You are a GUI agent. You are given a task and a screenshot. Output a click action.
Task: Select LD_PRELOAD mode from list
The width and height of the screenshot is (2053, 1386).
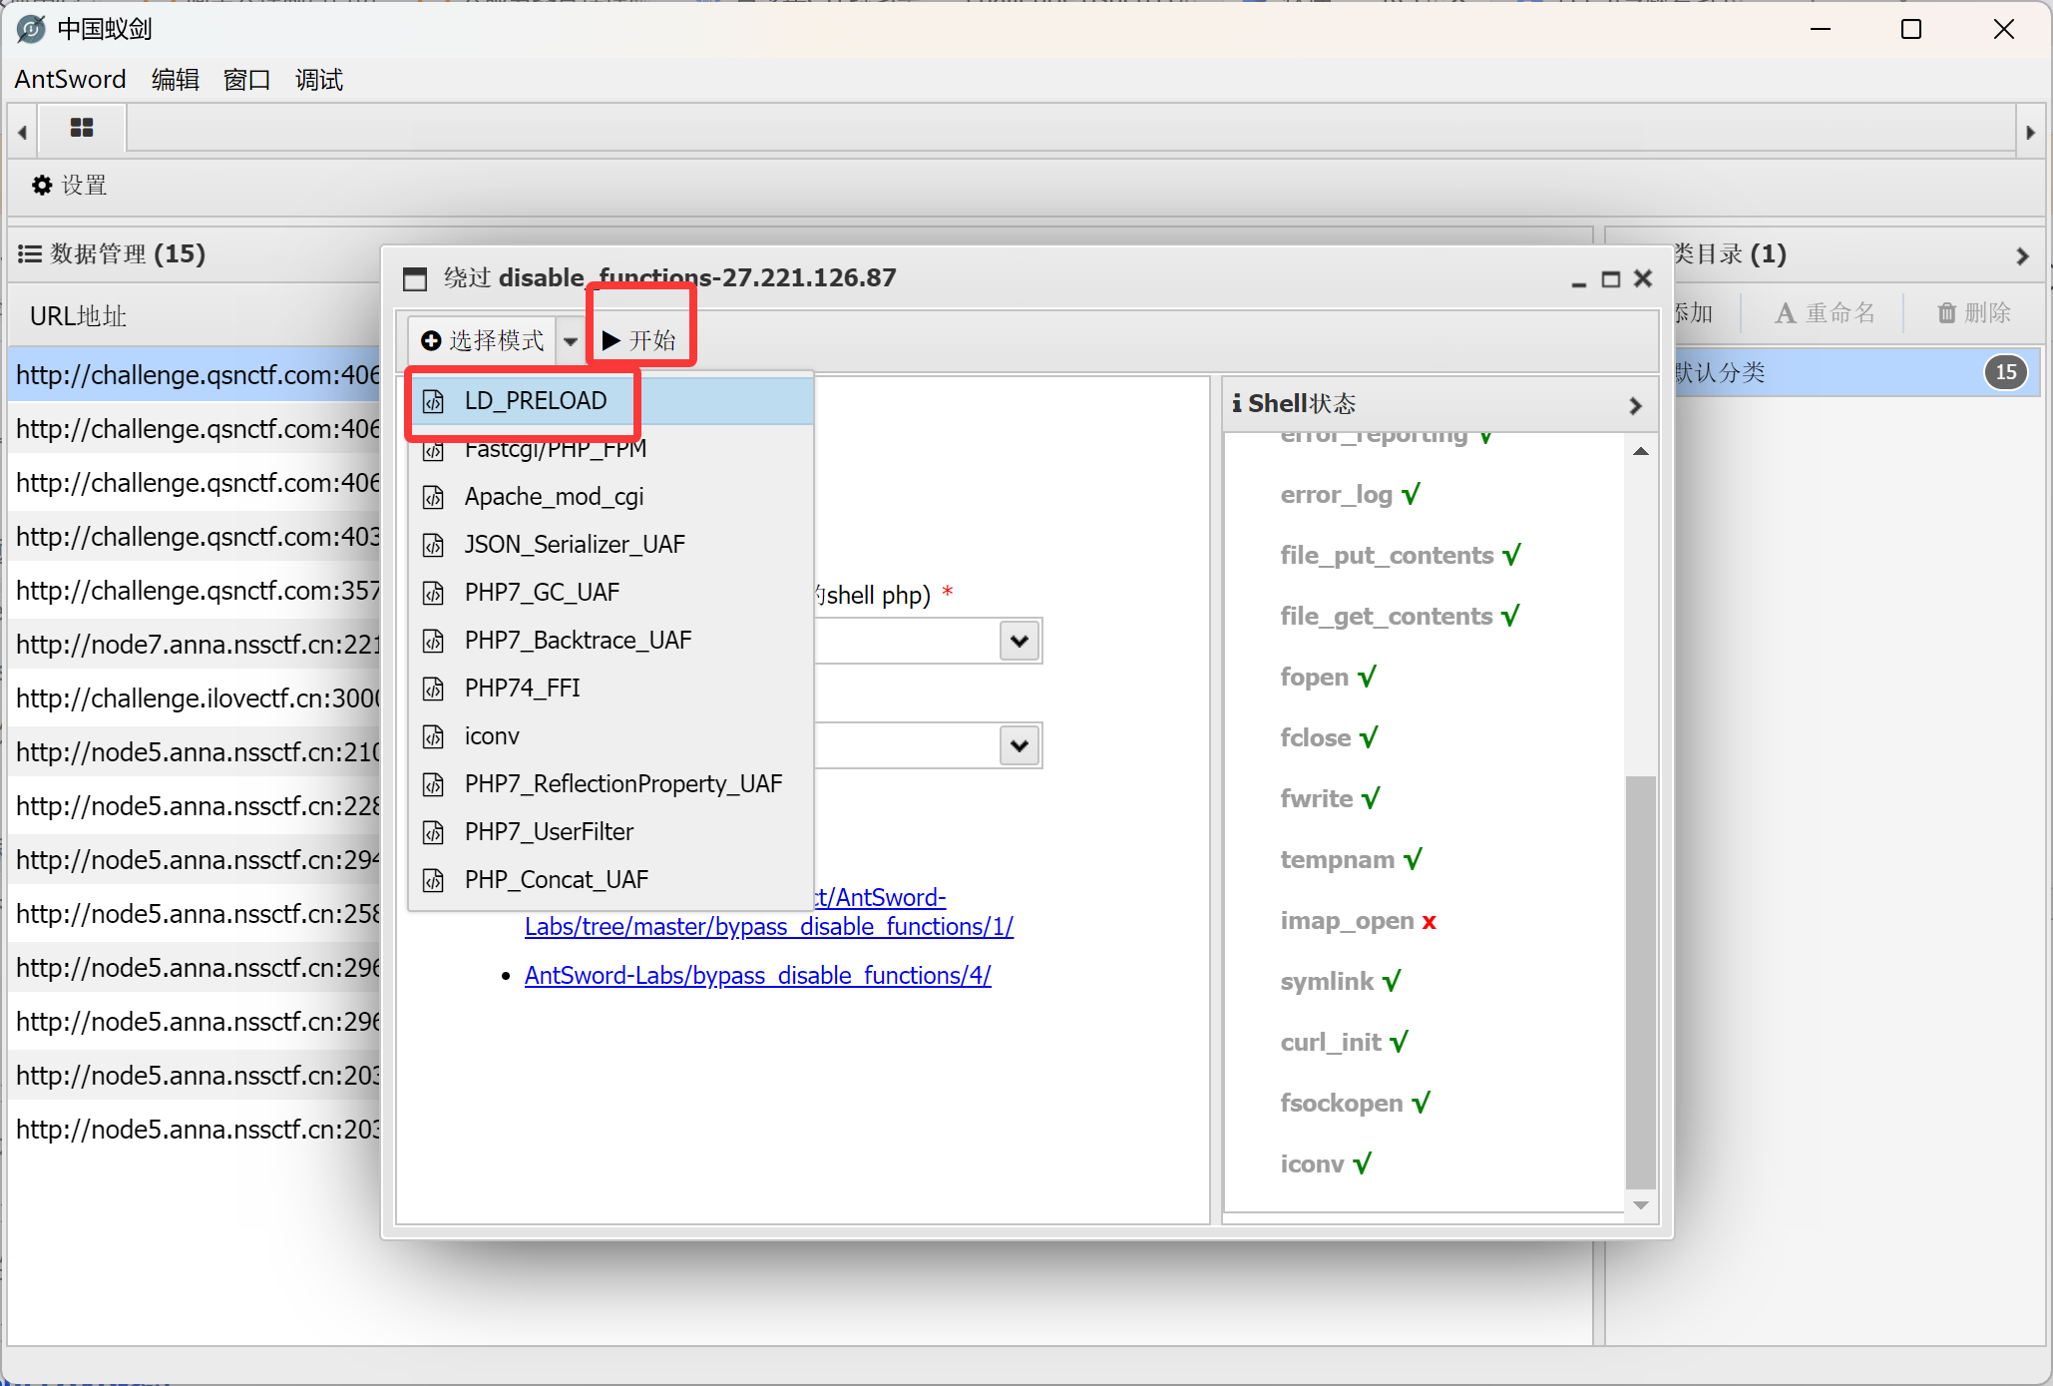[x=535, y=401]
